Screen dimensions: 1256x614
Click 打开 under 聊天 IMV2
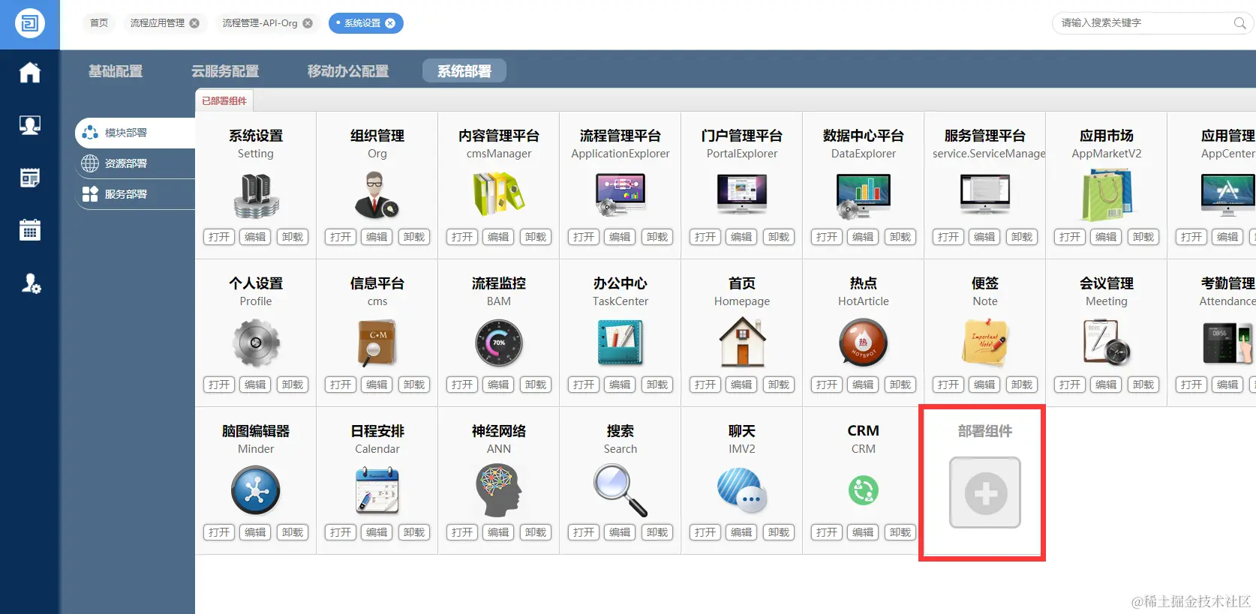705,532
